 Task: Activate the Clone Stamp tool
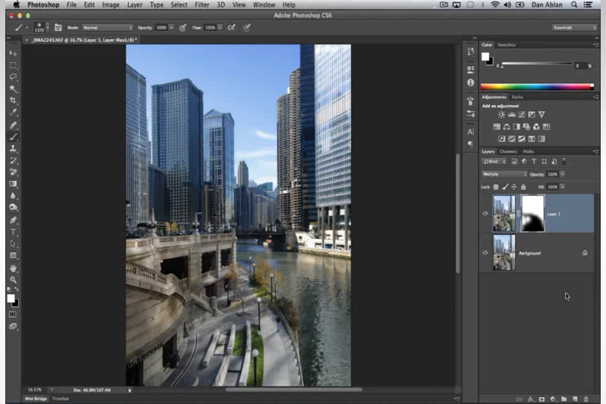click(13, 148)
